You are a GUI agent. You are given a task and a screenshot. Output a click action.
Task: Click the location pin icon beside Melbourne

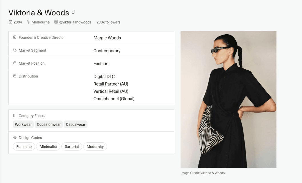(x=28, y=22)
